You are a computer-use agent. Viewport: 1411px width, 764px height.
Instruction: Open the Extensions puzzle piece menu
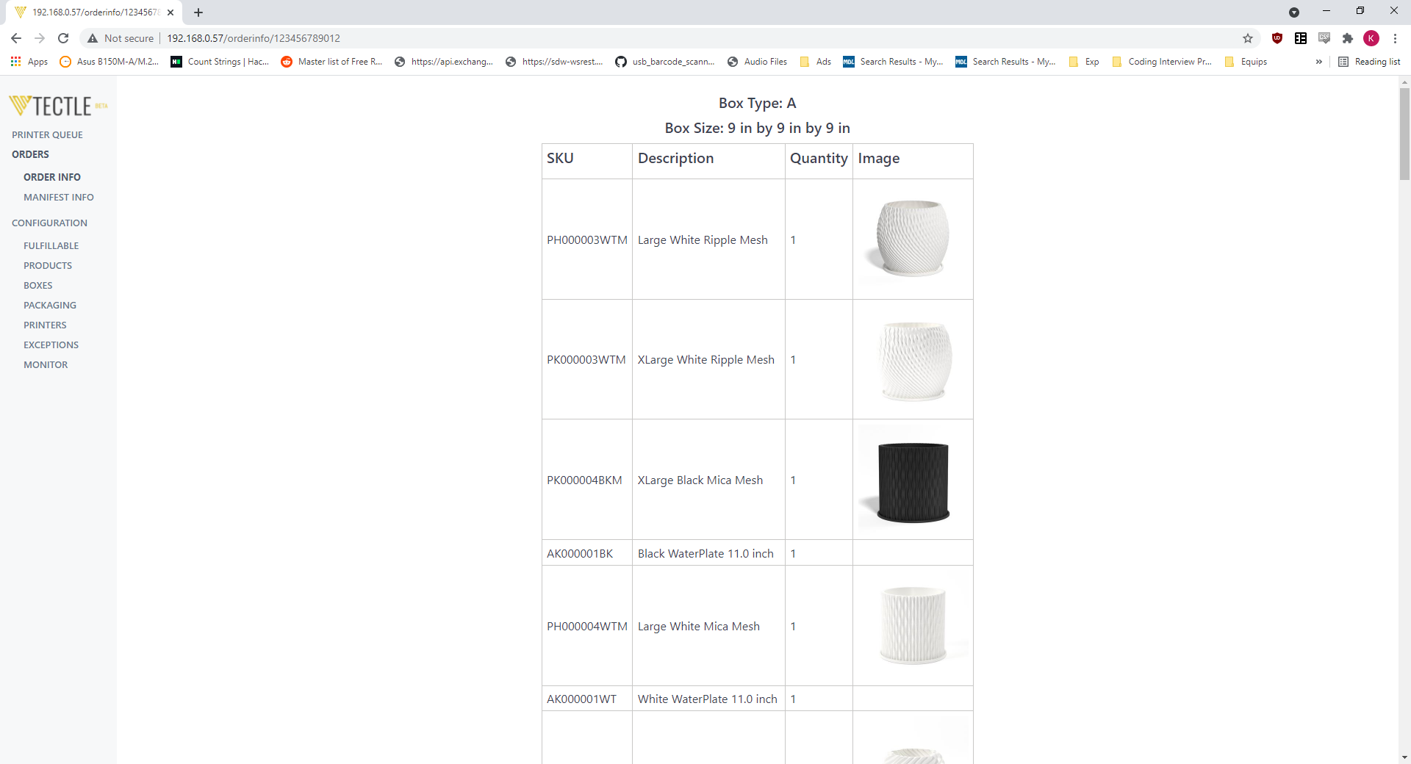[1348, 38]
